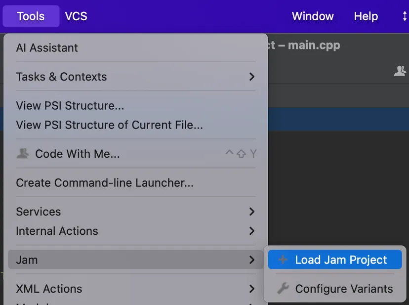
Task: Expand chevron next to Internal Actions
Action: coord(252,231)
